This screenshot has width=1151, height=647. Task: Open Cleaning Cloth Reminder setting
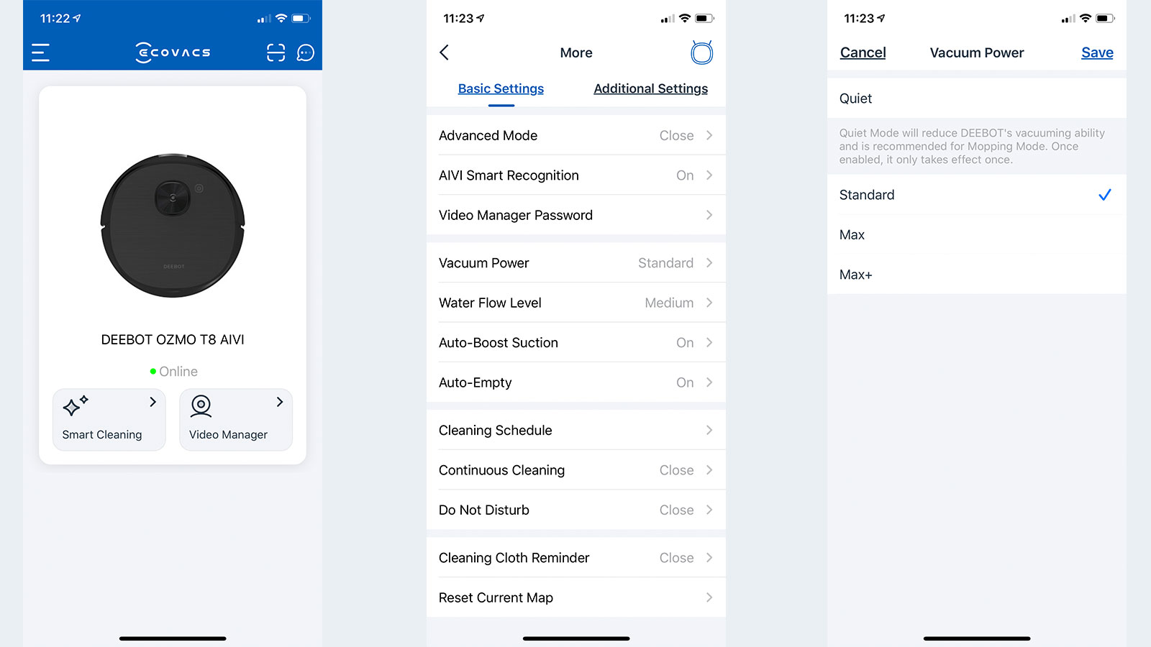pyautogui.click(x=576, y=557)
